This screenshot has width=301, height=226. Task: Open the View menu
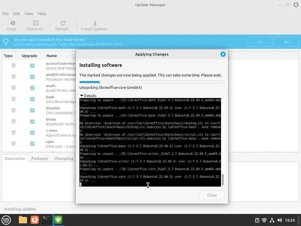29,14
